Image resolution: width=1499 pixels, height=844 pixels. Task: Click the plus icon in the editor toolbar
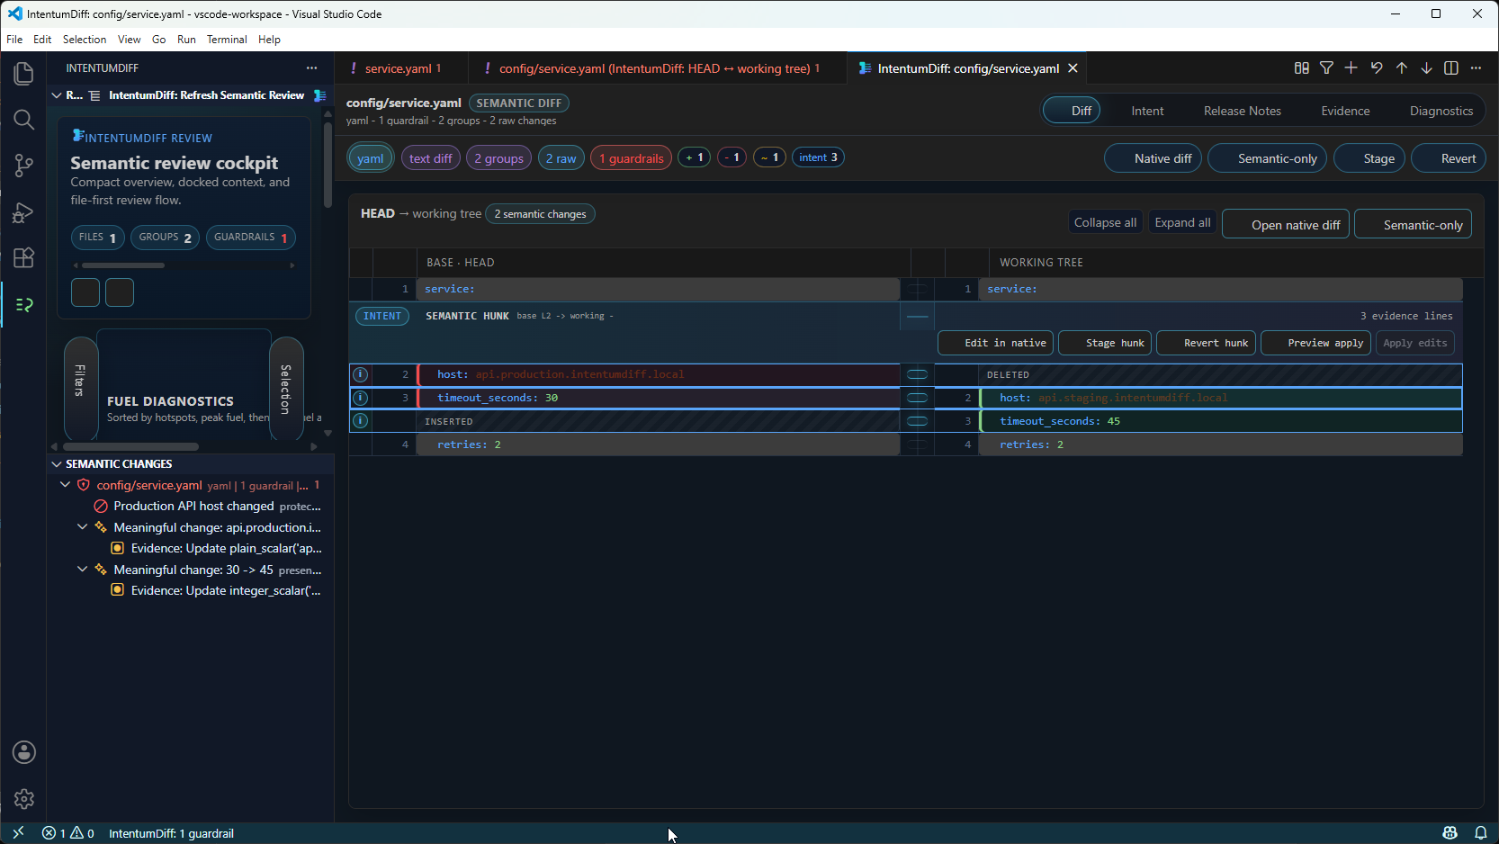1351,68
